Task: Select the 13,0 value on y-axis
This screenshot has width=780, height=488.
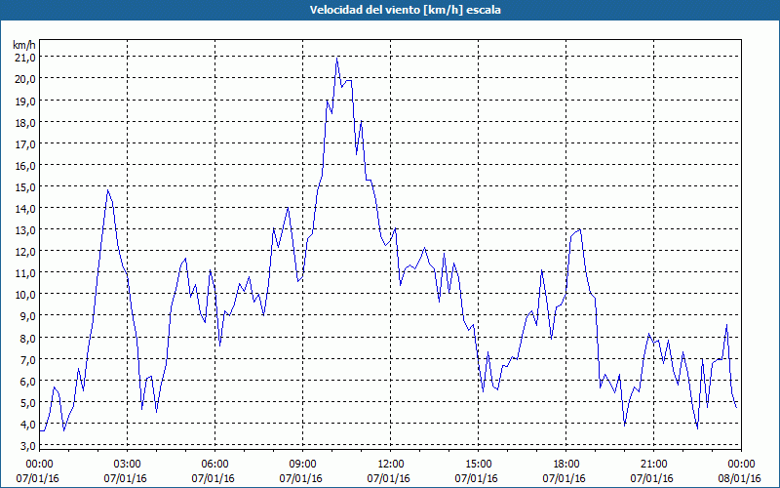Action: pyautogui.click(x=25, y=230)
